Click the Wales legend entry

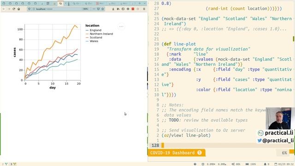pyautogui.click(x=92, y=41)
